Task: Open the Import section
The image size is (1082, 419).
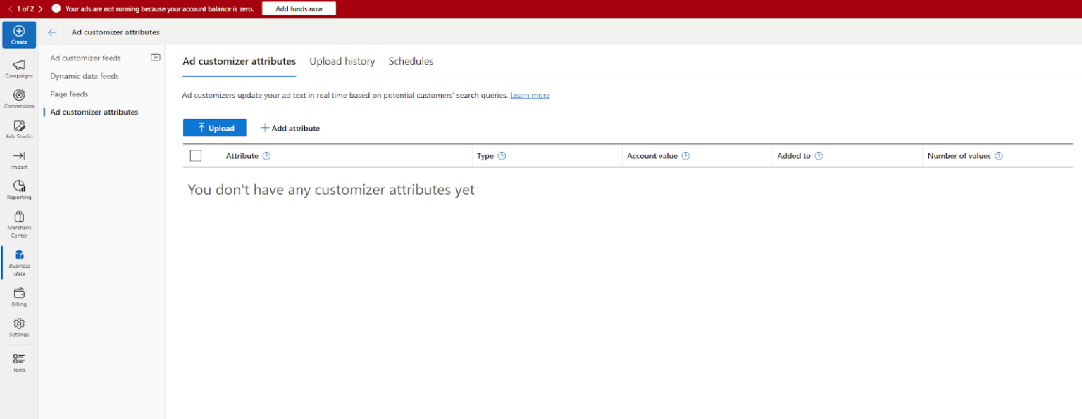Action: coord(19,157)
